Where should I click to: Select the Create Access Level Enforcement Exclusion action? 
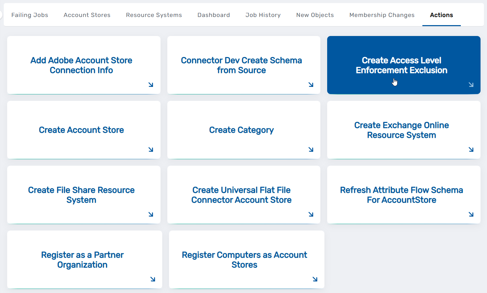[x=402, y=65]
